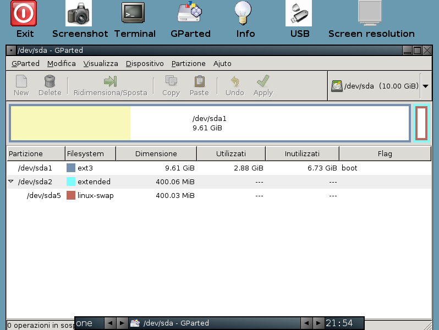Click the boot flag cell
This screenshot has height=330, width=439.
349,168
